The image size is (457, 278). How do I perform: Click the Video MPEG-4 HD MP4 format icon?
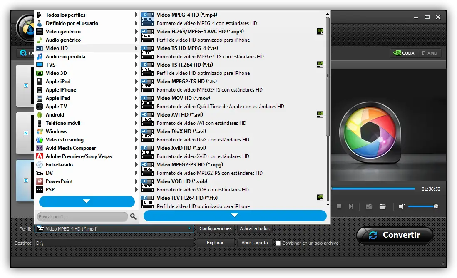(147, 19)
